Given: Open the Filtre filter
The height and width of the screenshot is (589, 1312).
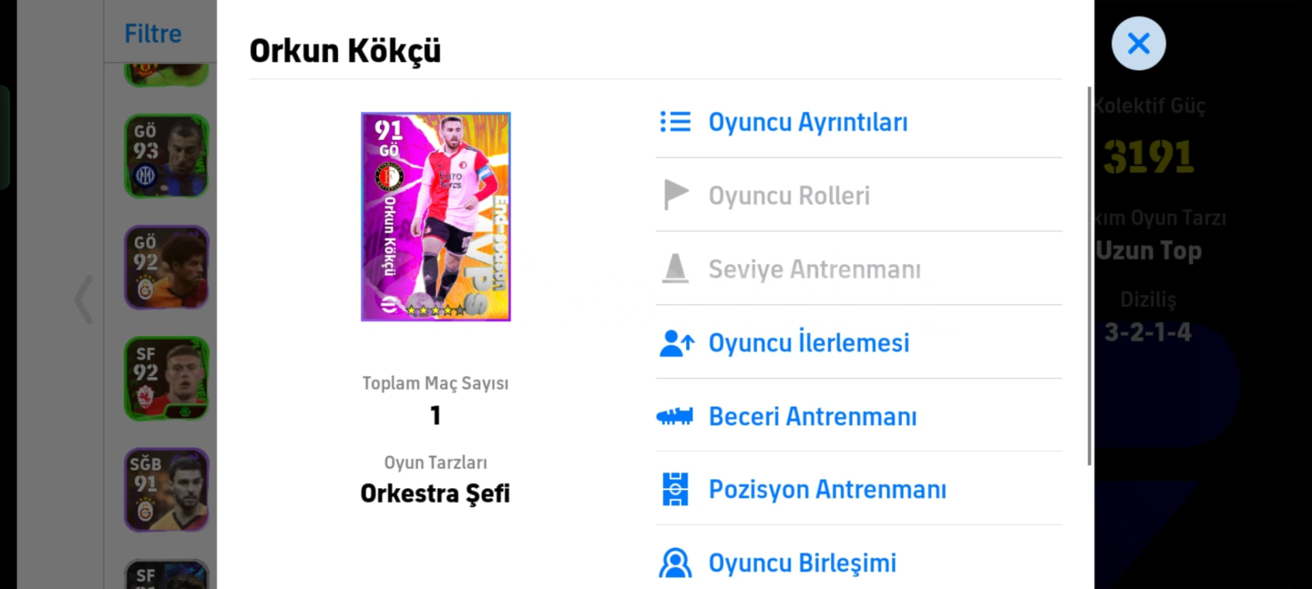Looking at the screenshot, I should click(153, 33).
